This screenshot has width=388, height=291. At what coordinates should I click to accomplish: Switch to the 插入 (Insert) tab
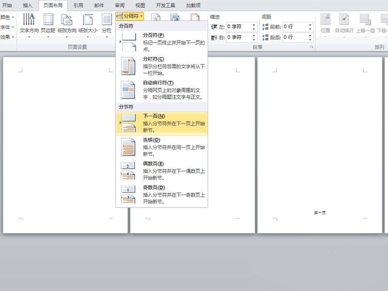[x=27, y=5]
